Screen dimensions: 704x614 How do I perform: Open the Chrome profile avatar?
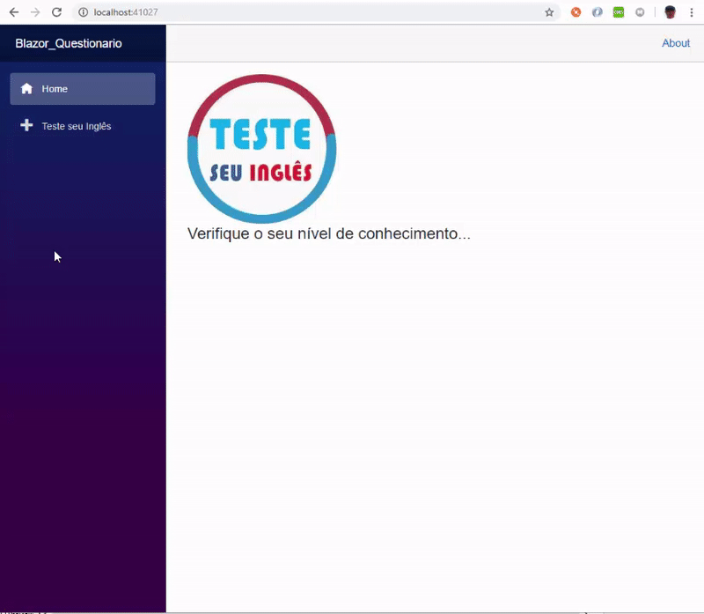[x=670, y=12]
